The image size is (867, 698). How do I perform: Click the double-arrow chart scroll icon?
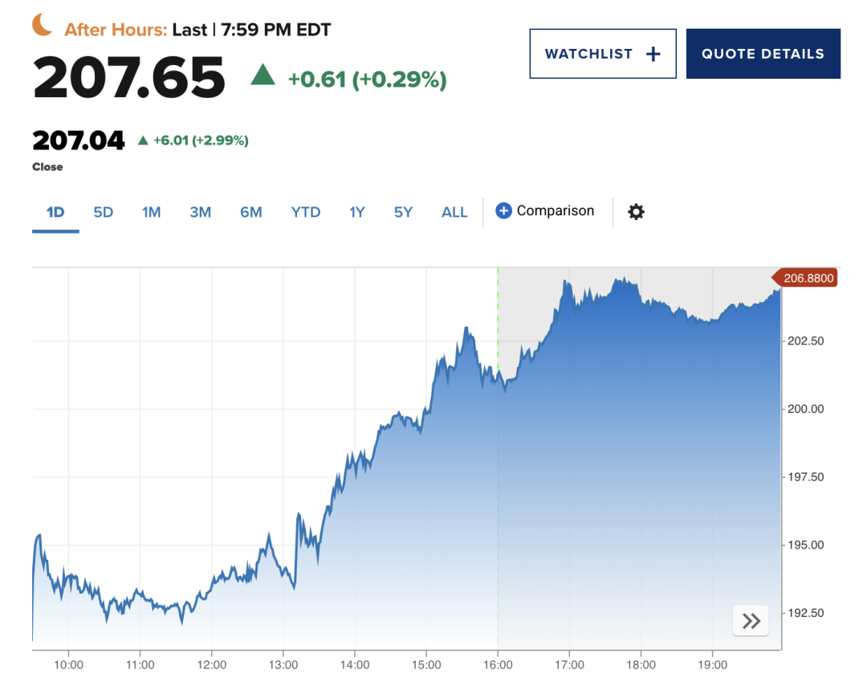click(x=751, y=620)
